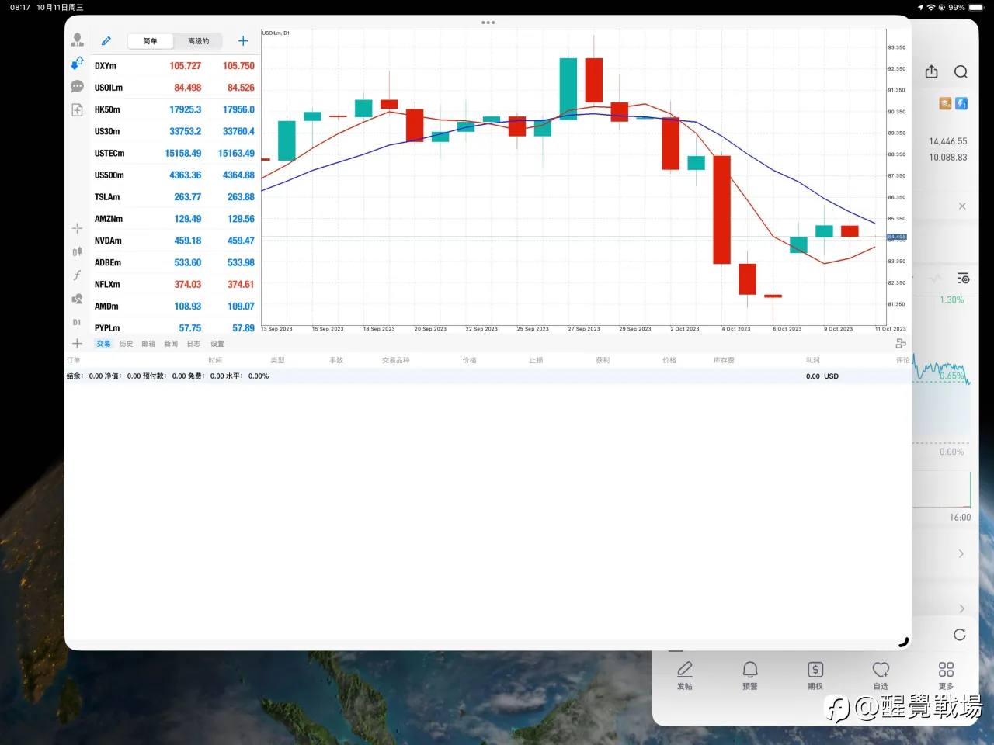Sort by 订单 column header

click(74, 360)
